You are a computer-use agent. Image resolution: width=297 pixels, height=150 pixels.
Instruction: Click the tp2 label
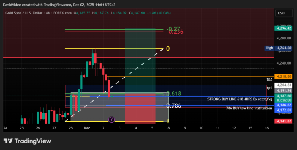pos(269,79)
